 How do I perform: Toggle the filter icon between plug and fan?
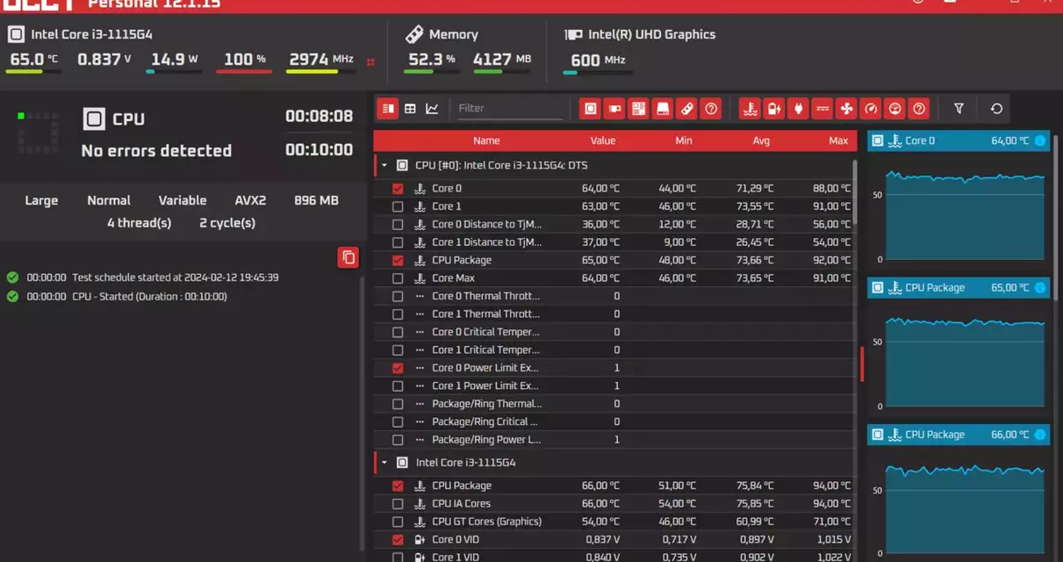(822, 108)
